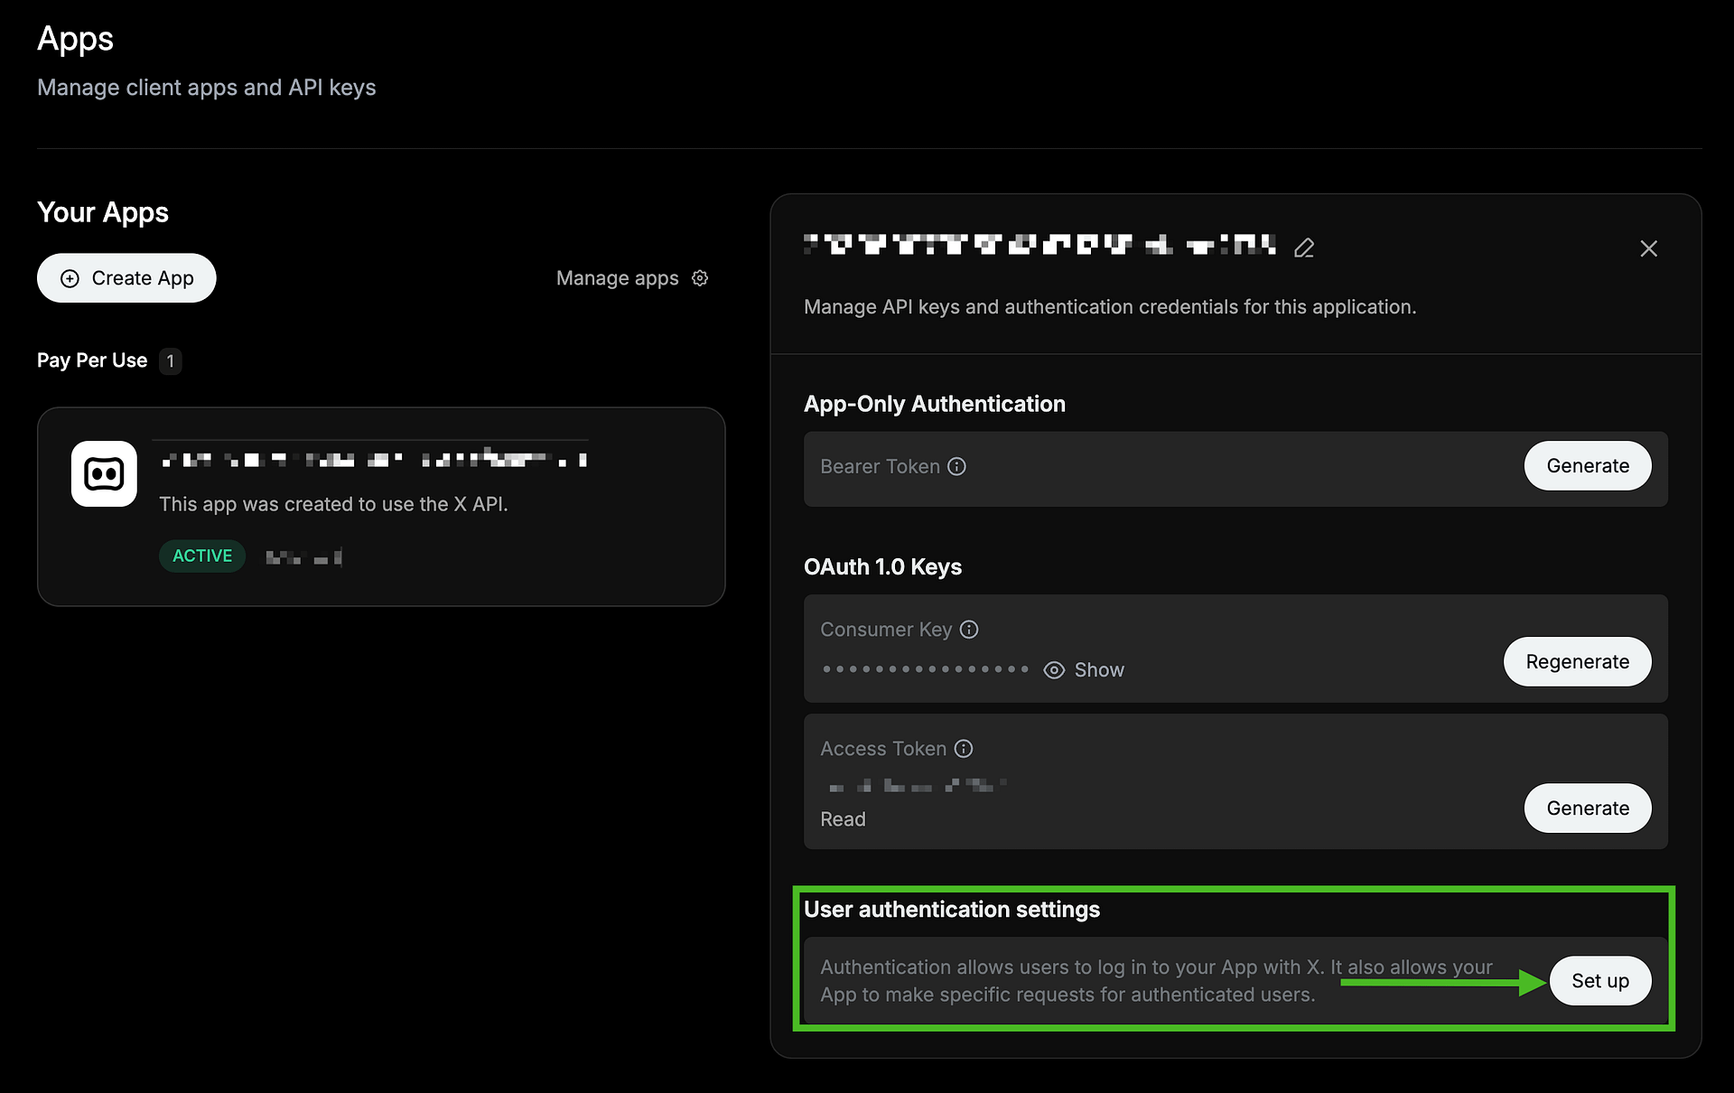1734x1093 pixels.
Task: Generate the OAuth Access Token
Action: (x=1587, y=808)
